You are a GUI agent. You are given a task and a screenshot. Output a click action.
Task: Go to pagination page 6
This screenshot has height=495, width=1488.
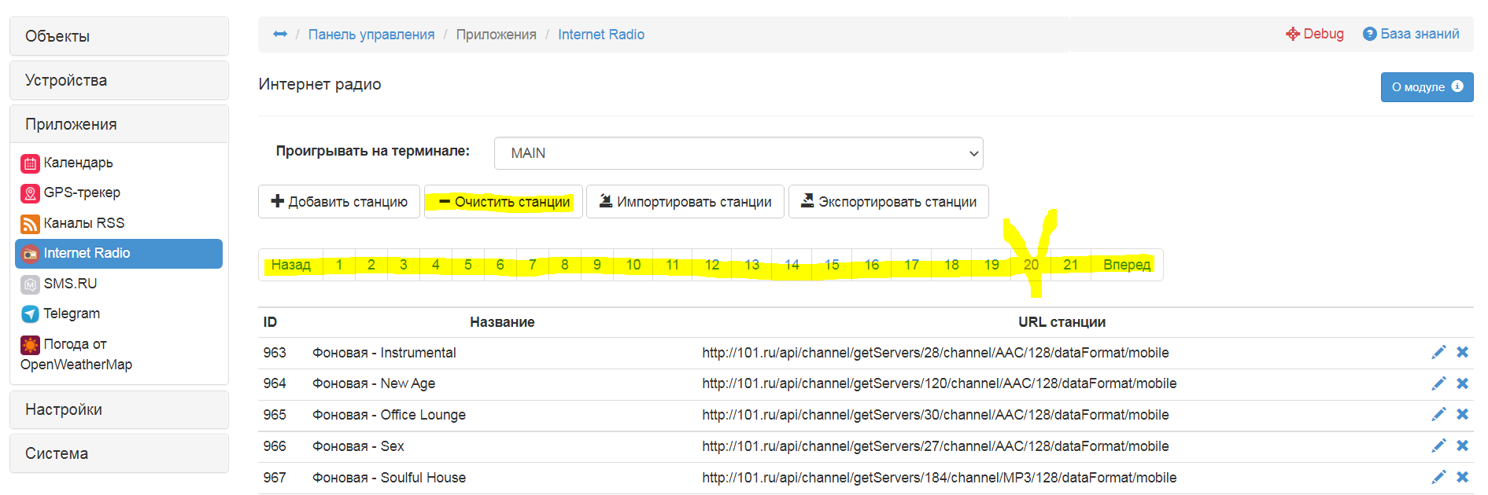(500, 265)
